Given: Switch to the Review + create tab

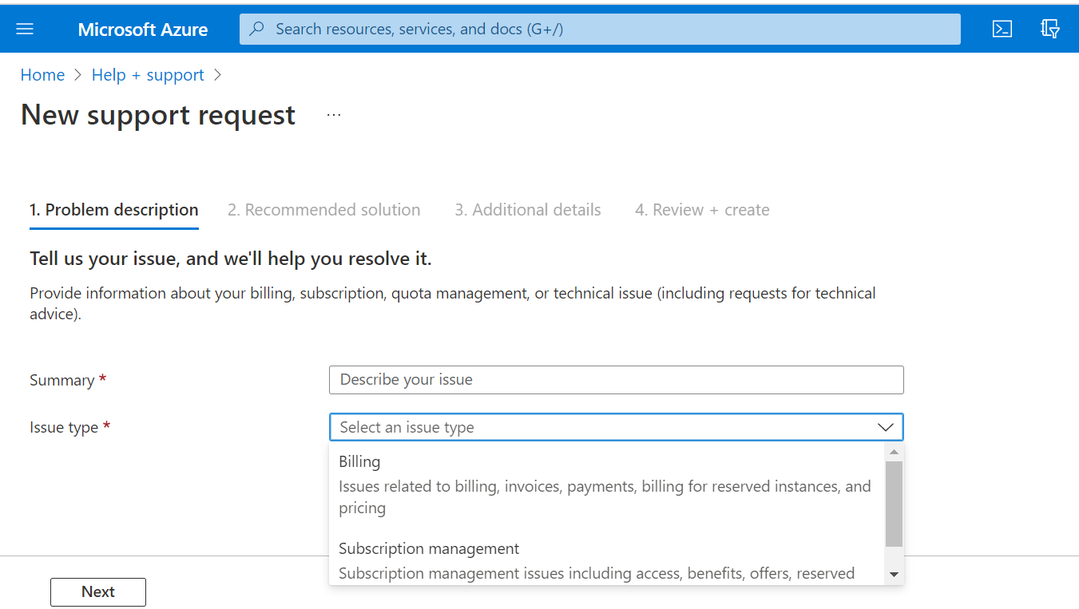Looking at the screenshot, I should 702,210.
